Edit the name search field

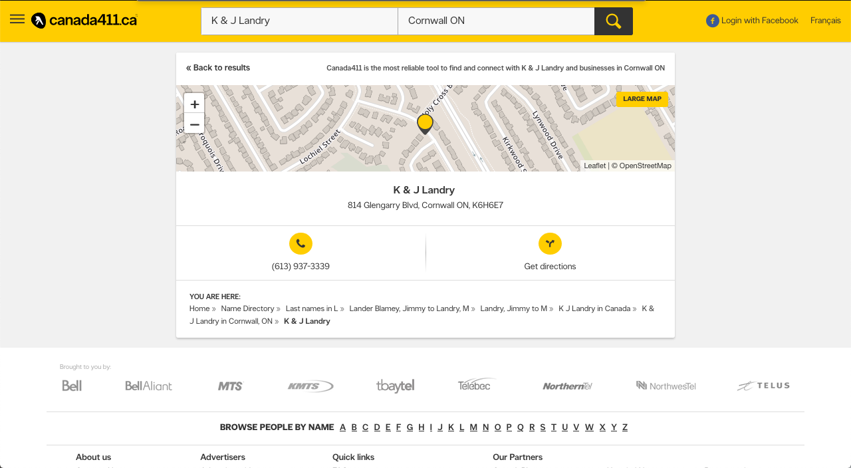[x=299, y=21]
